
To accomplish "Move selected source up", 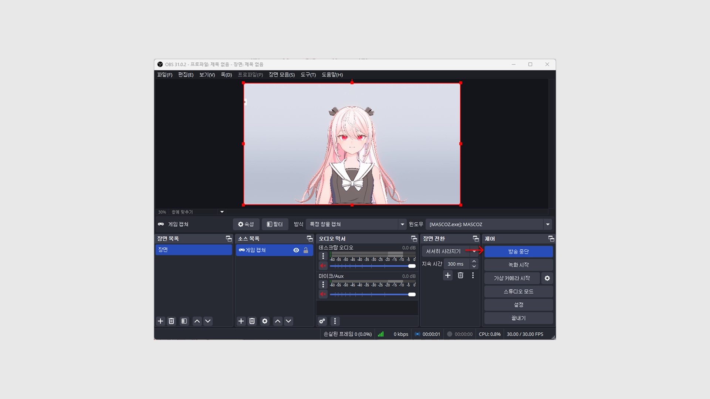I will (278, 321).
